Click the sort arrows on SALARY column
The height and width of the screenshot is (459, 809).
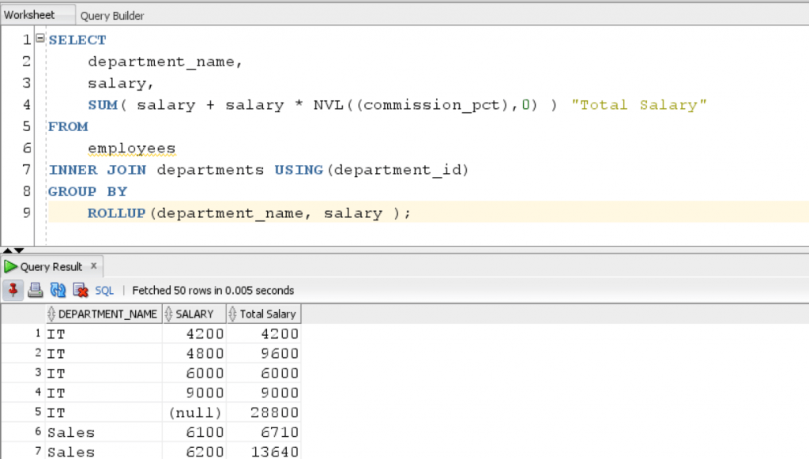click(169, 314)
